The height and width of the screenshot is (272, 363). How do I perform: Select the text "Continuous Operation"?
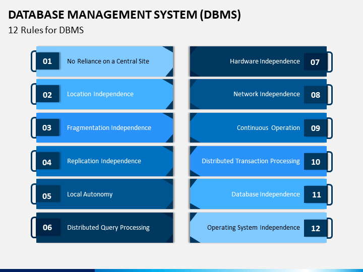point(268,127)
